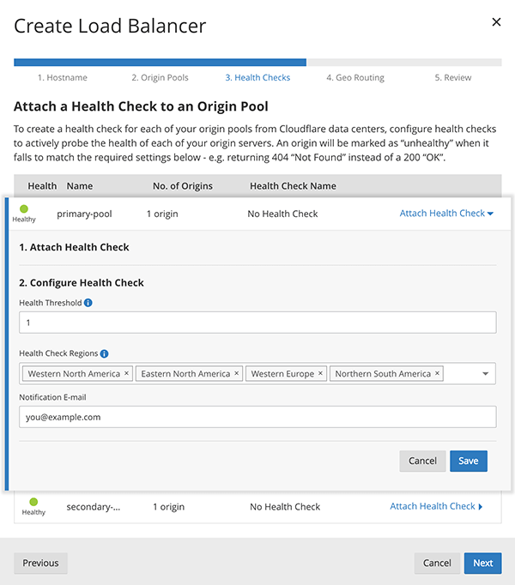Viewport: 515px width, 585px height.
Task: Remove the Western North America region tag
Action: (x=127, y=374)
